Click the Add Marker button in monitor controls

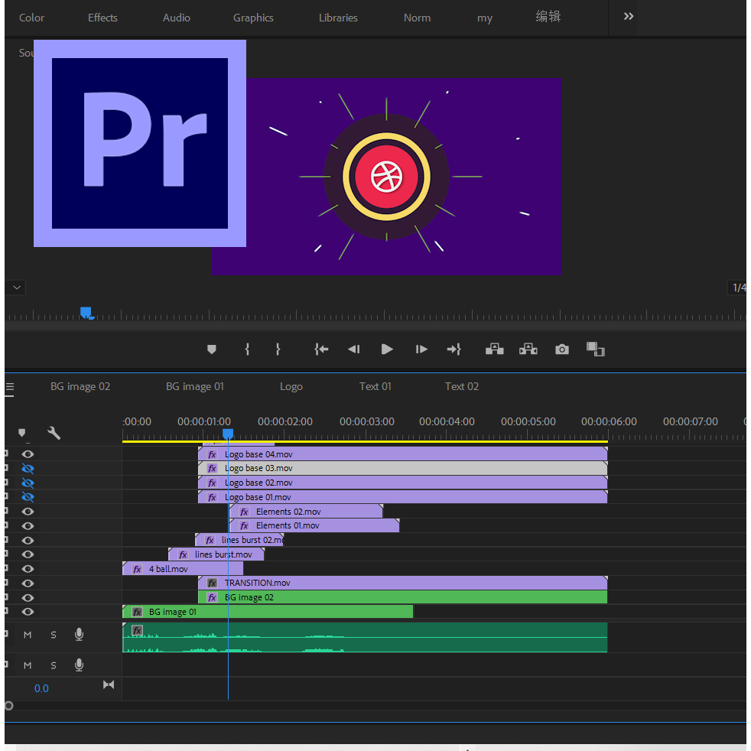tap(212, 349)
